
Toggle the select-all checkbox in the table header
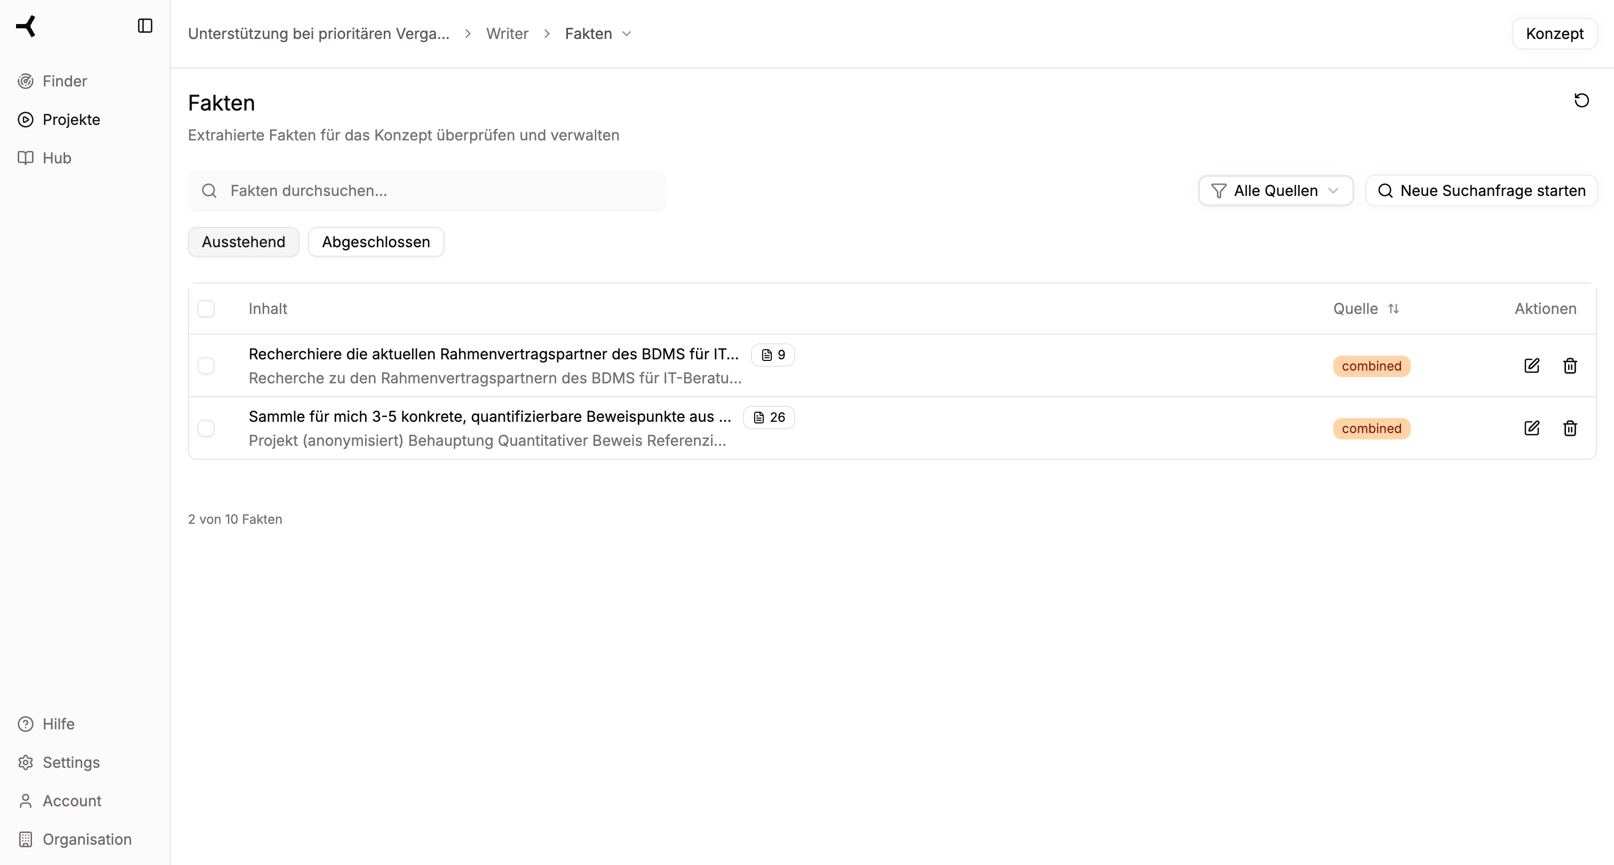coord(206,309)
